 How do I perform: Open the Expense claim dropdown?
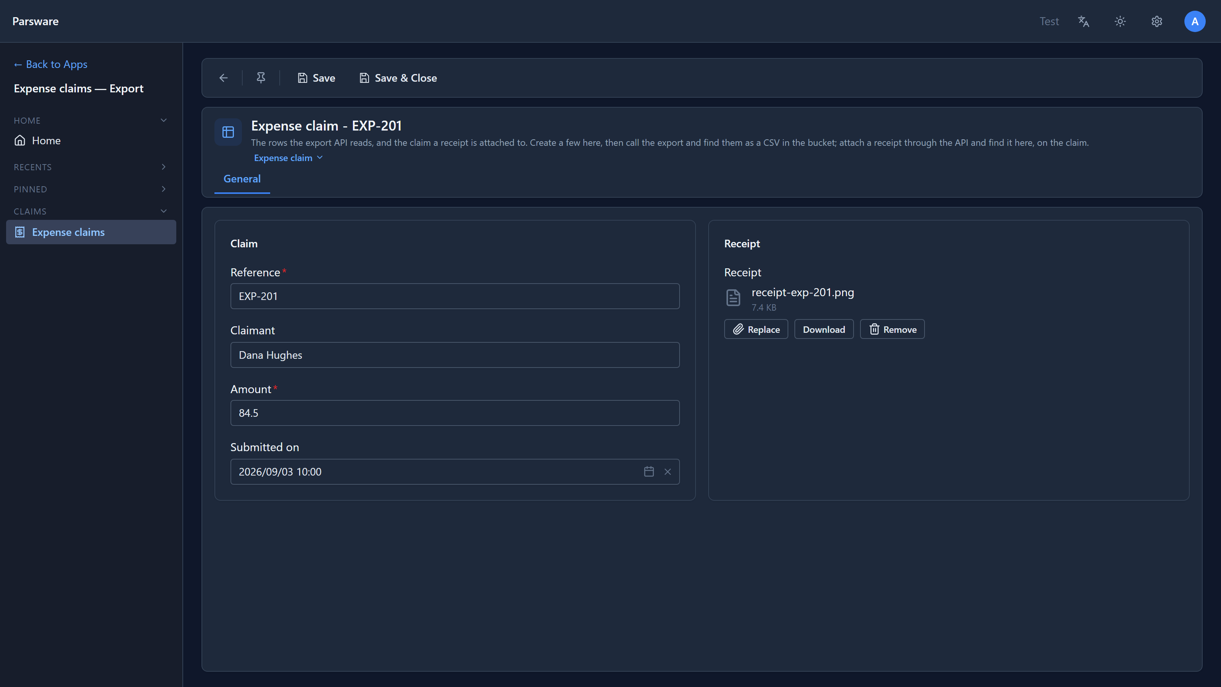(288, 158)
